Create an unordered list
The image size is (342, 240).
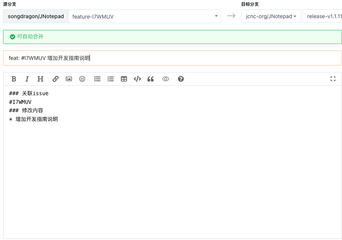click(x=97, y=79)
